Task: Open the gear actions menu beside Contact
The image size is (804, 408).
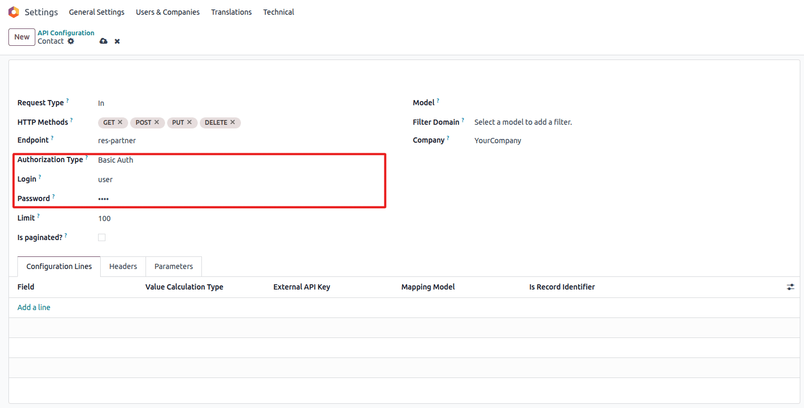Action: tap(71, 41)
